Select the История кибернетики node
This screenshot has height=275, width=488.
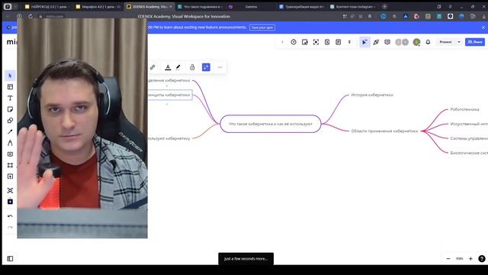[x=372, y=95]
